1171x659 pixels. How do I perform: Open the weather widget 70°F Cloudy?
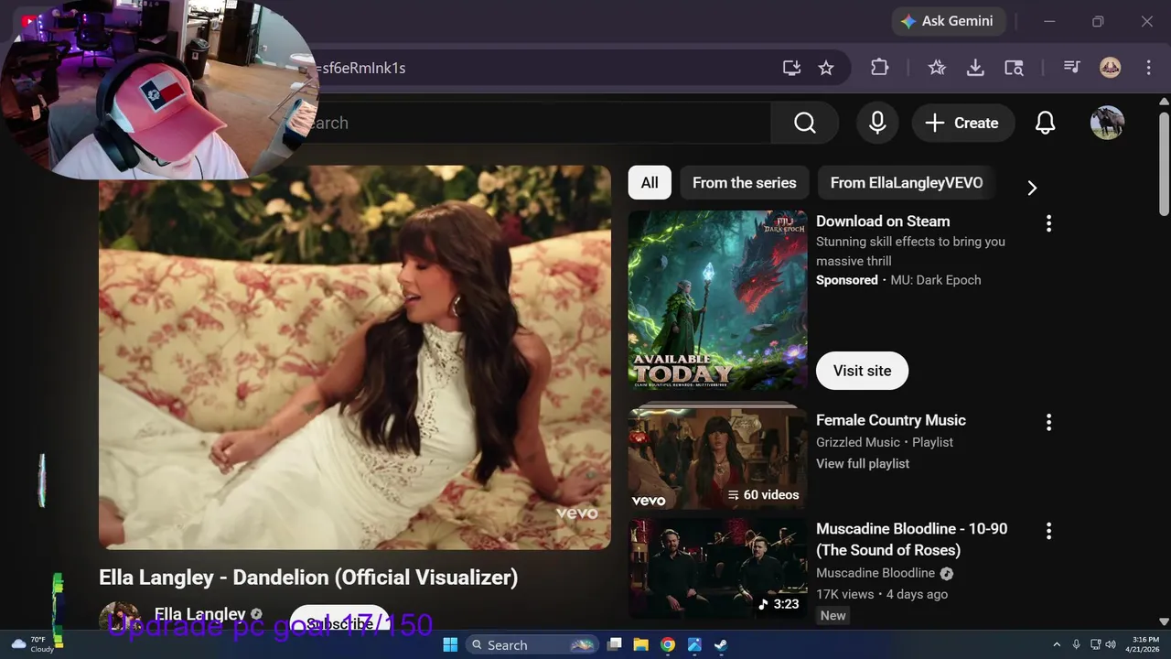point(31,644)
